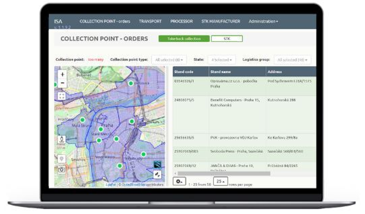Toggle fullscreen map view

(x=62, y=96)
